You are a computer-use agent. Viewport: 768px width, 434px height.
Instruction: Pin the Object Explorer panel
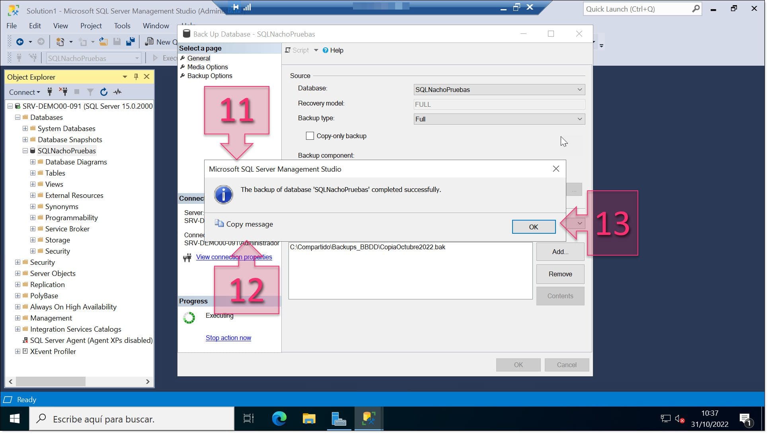click(x=136, y=77)
